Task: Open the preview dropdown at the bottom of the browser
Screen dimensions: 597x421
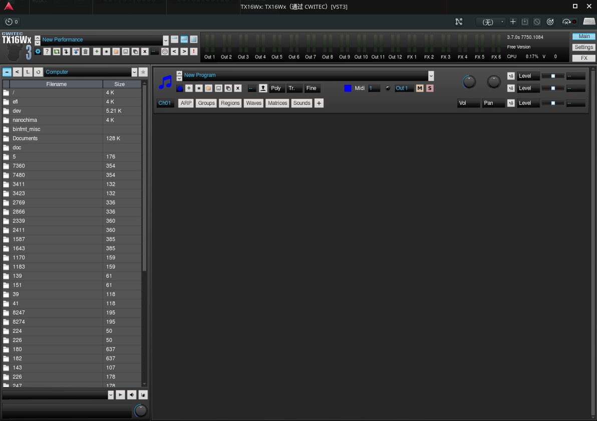Action: 111,395
